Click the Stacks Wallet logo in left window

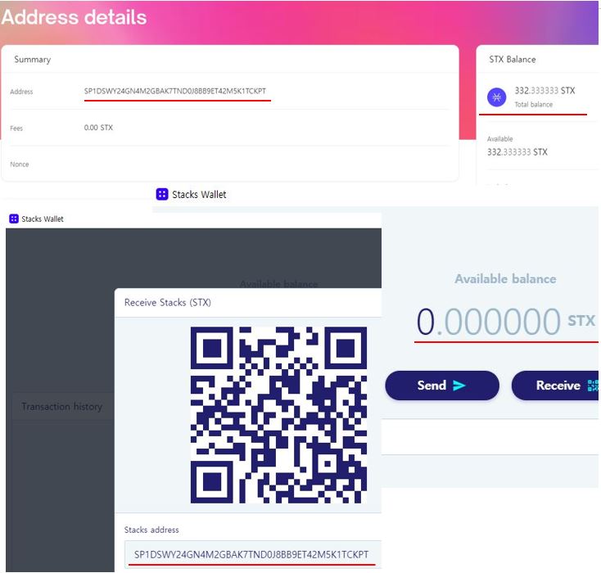coord(14,219)
